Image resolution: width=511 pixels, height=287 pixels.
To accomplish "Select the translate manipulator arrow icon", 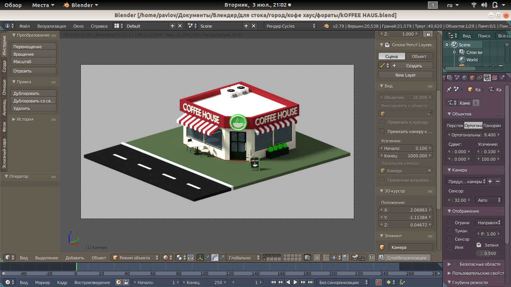I will [x=207, y=257].
